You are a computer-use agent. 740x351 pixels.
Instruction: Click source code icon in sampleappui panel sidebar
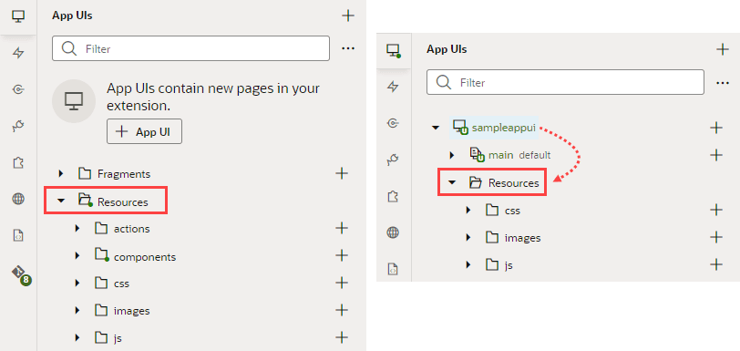coord(393,269)
